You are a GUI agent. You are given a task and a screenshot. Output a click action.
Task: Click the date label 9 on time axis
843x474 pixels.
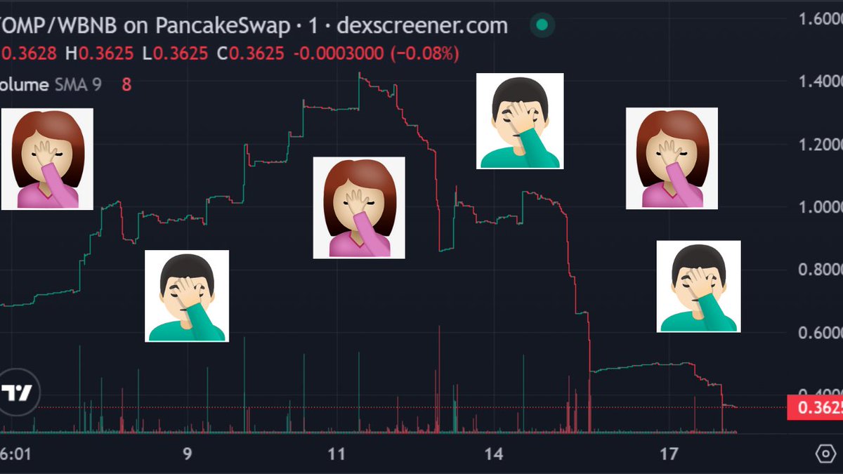[x=187, y=454]
